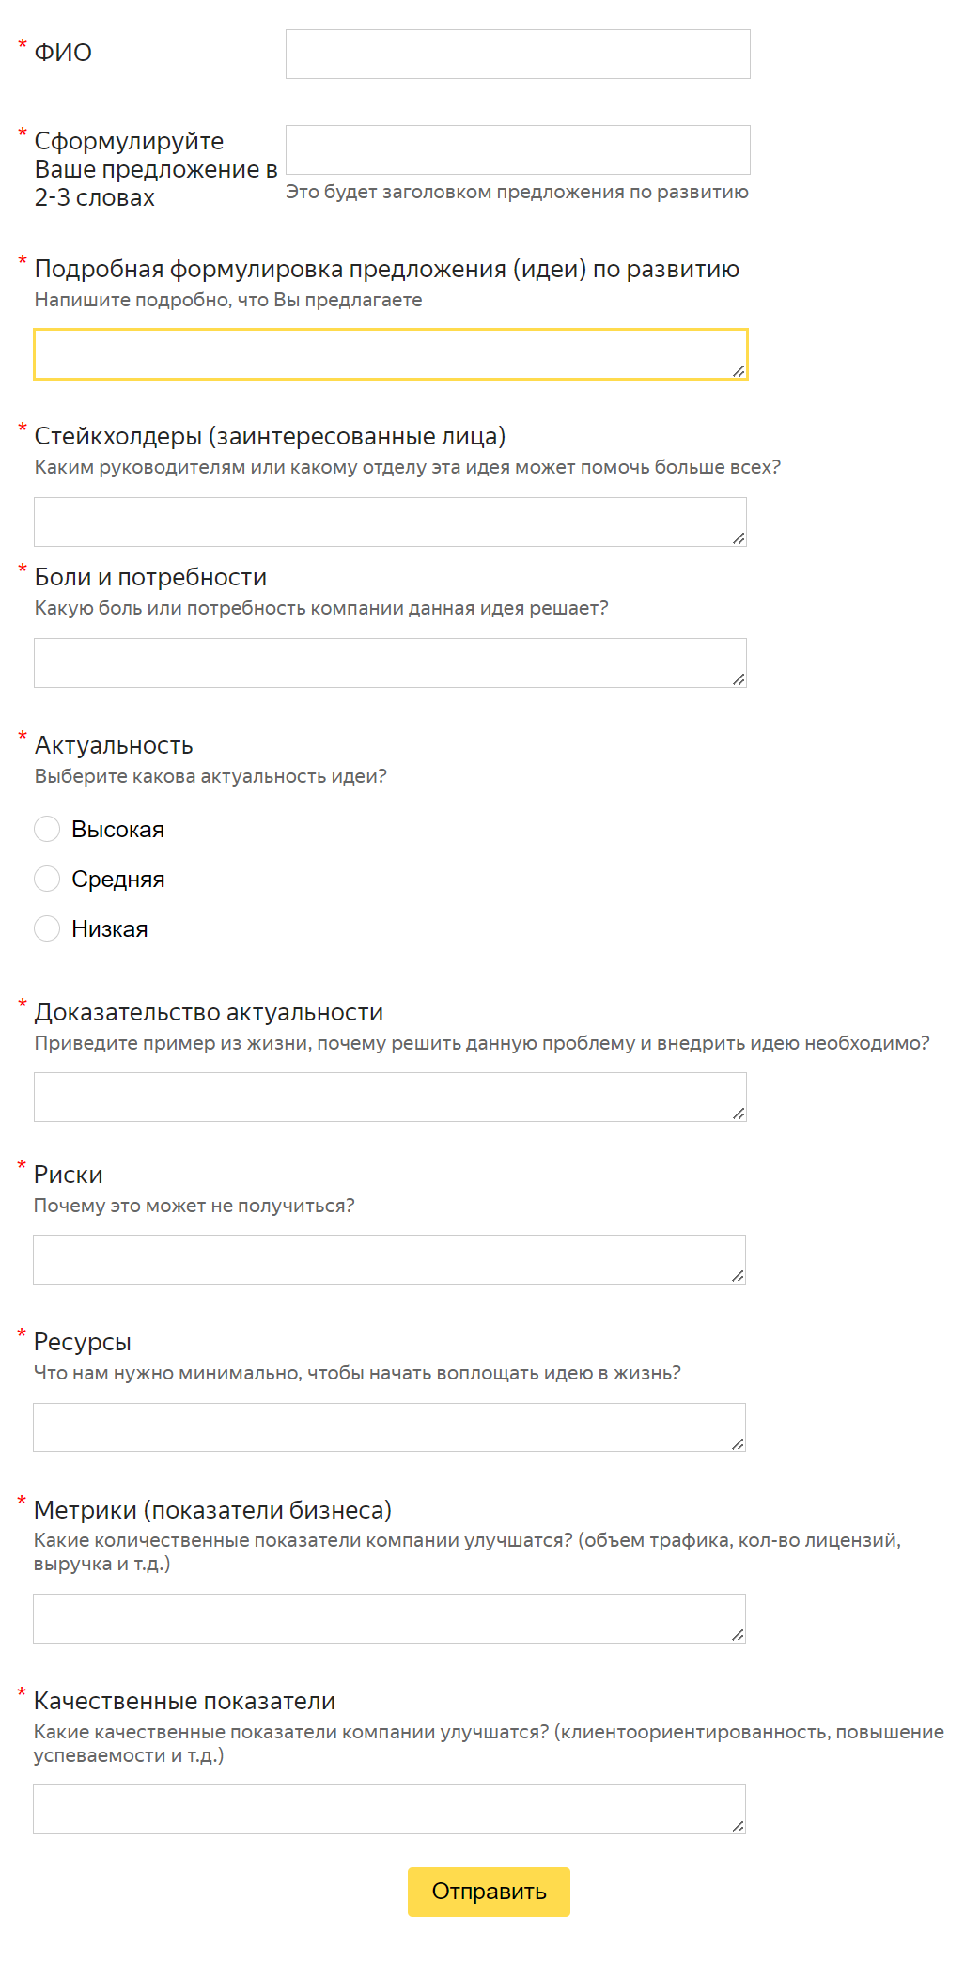Click the Стейкхолдеры textarea

click(390, 522)
